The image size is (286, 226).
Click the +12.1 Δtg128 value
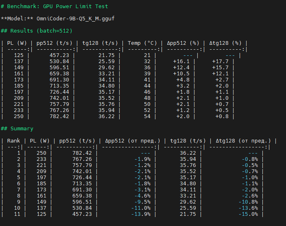click(x=221, y=74)
